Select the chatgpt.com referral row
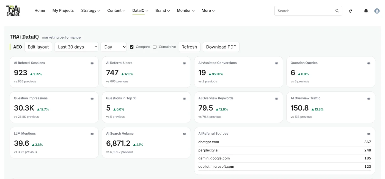Image resolution: width=385 pixels, height=179 pixels. pos(285,142)
